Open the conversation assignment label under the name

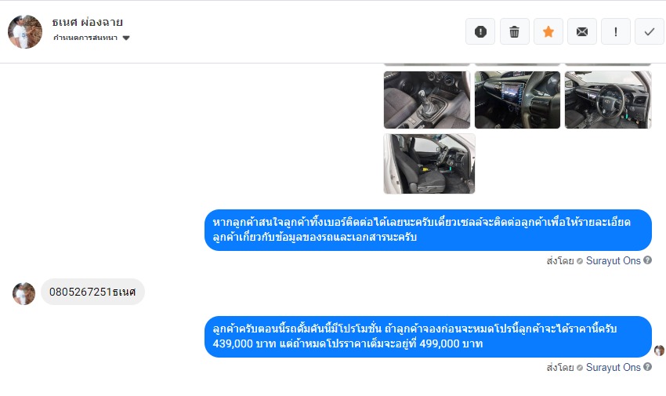(85, 38)
